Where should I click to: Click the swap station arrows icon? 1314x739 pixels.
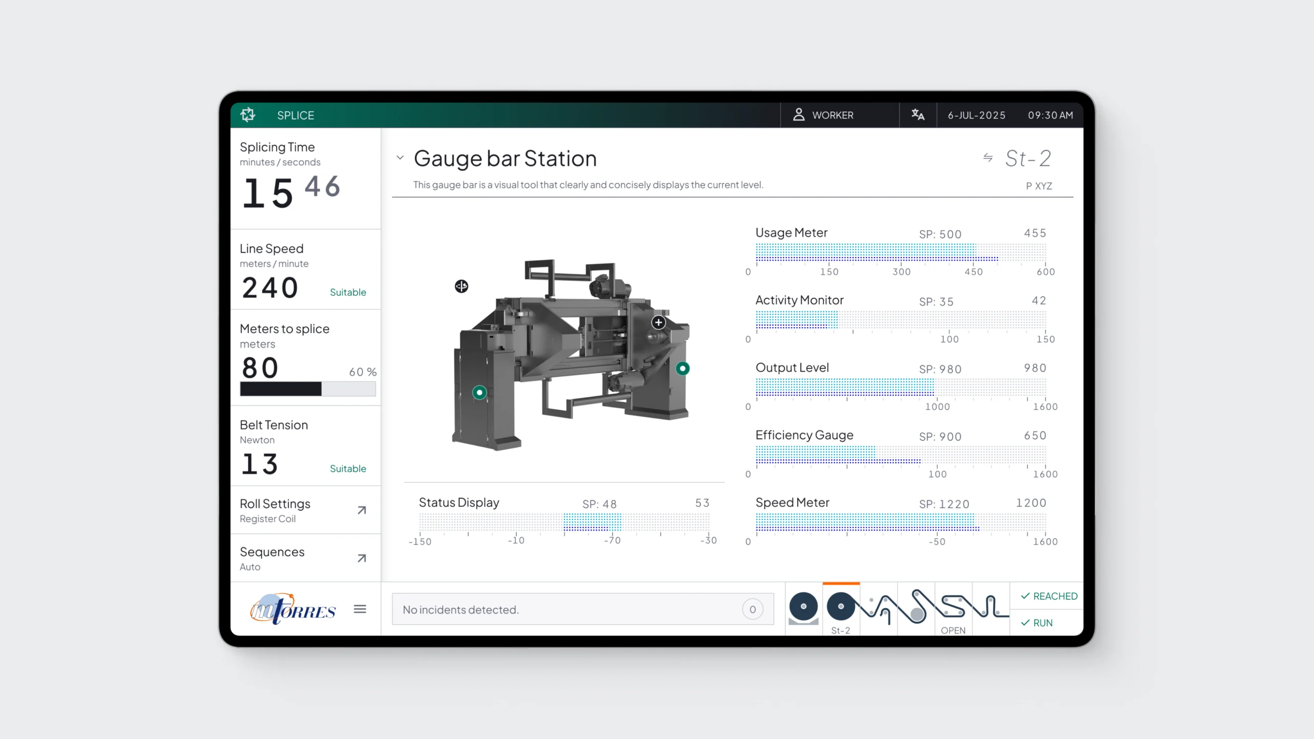[x=988, y=158]
